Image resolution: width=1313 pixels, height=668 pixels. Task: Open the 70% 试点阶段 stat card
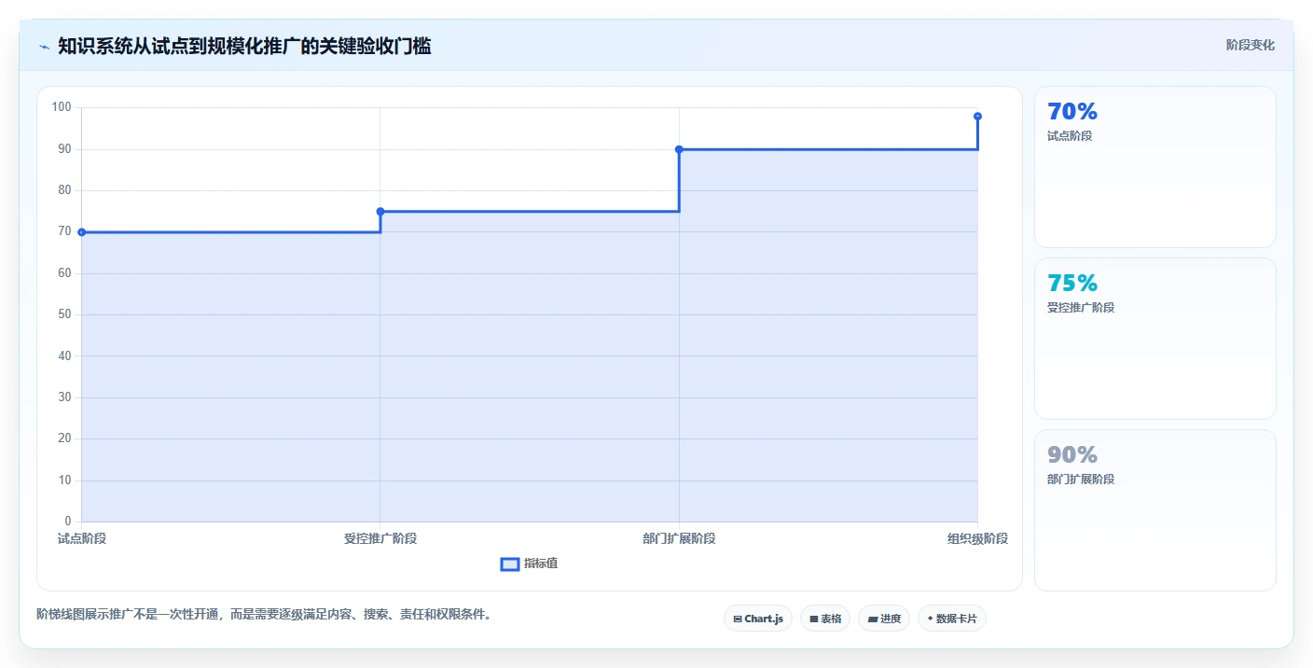pyautogui.click(x=1155, y=167)
